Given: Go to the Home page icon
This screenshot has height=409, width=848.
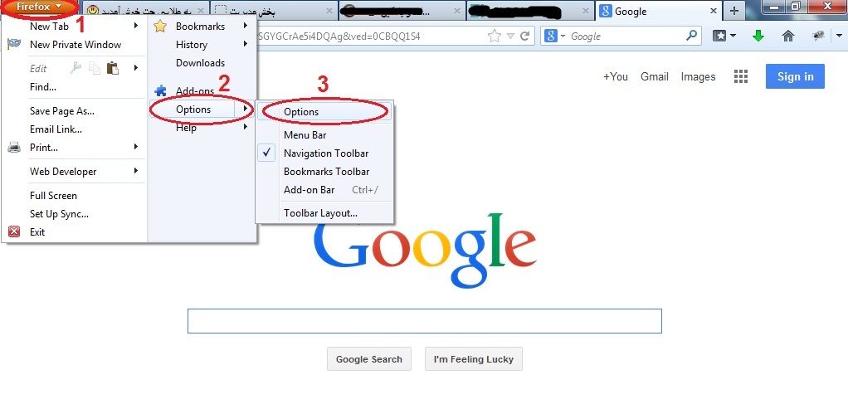Looking at the screenshot, I should coord(788,37).
